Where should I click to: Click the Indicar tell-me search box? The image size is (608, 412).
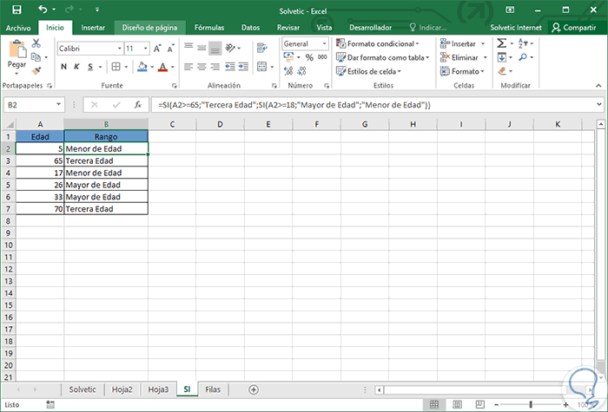(x=428, y=28)
